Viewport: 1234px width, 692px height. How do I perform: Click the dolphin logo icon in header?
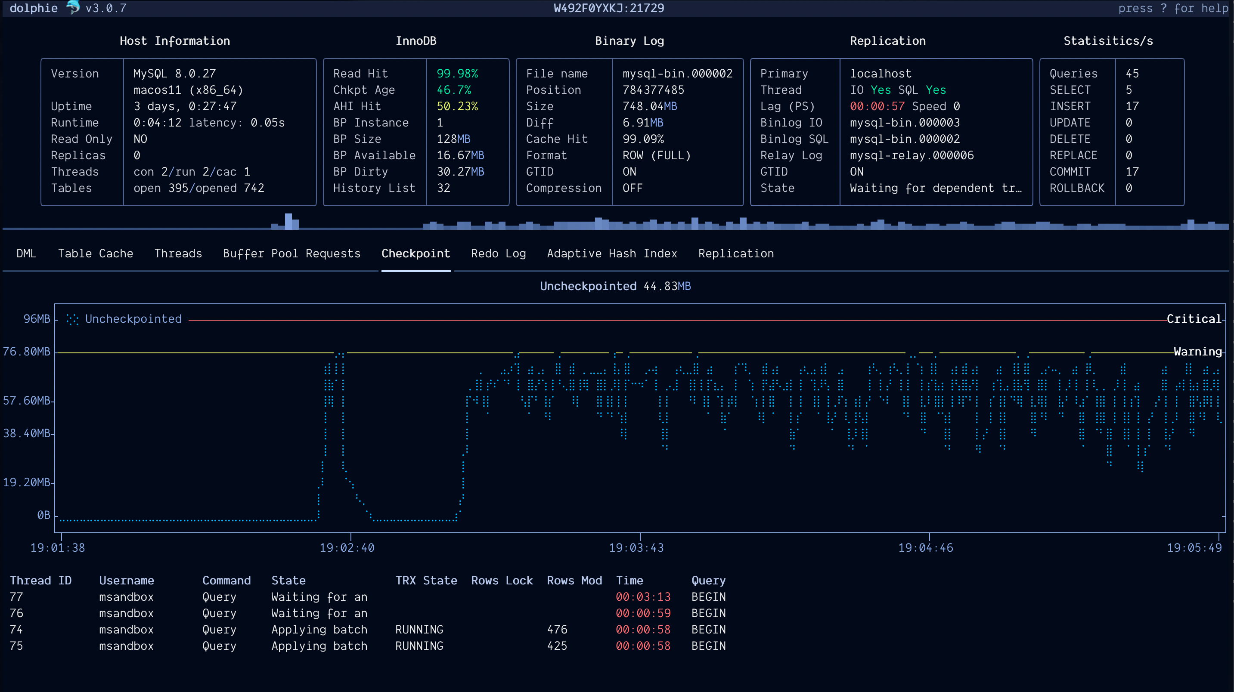(x=73, y=8)
